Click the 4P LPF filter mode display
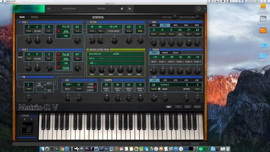Image resolution: width=270 pixels, height=152 pixels. pyautogui.click(x=113, y=27)
